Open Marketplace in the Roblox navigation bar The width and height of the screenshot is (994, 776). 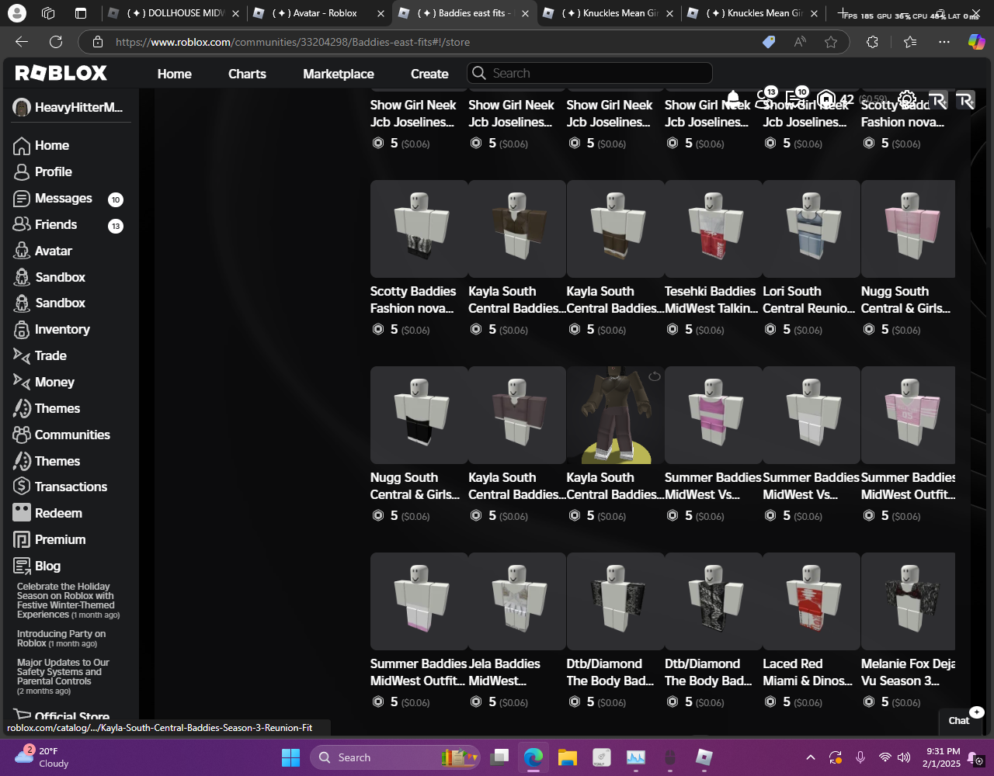click(x=338, y=74)
